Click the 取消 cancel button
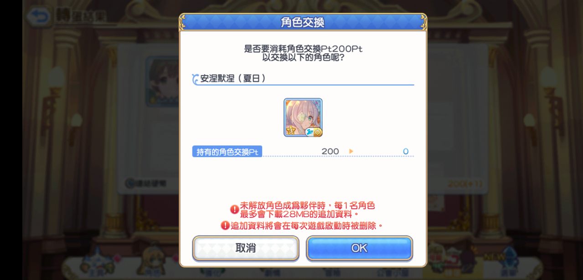This screenshot has width=583, height=280. click(x=246, y=248)
